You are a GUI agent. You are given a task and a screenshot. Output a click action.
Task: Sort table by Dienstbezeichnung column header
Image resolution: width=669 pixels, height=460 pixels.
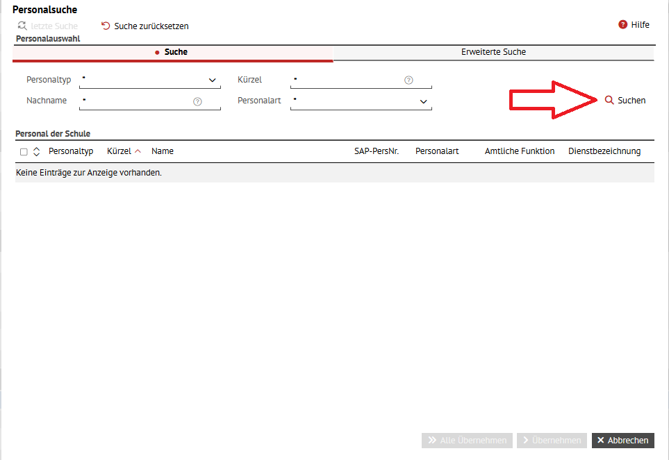[x=604, y=152]
